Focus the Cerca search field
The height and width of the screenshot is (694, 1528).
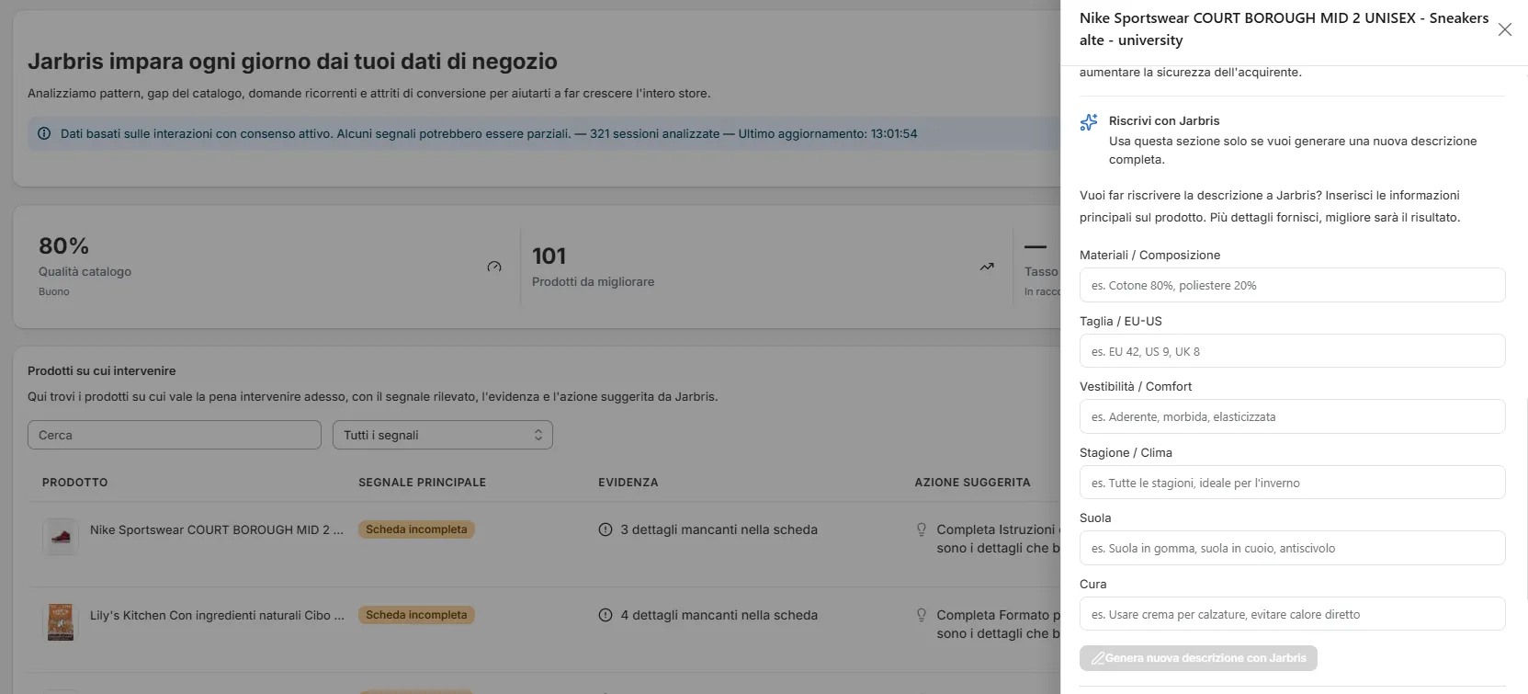tap(175, 435)
